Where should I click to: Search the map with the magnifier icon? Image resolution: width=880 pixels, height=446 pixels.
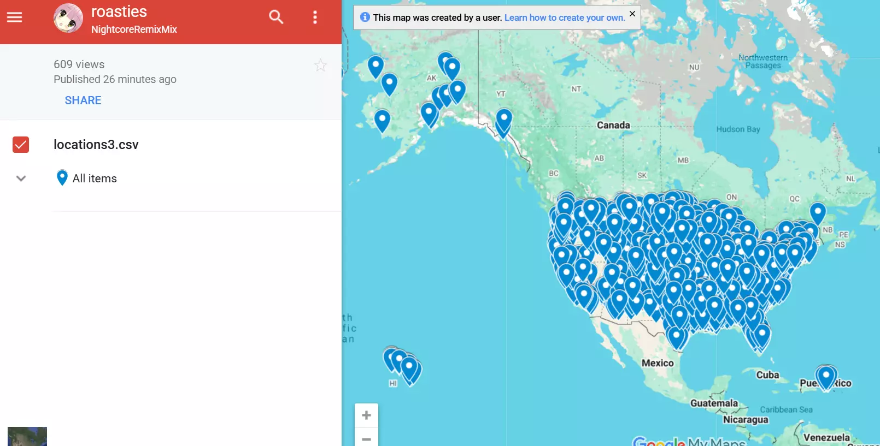pyautogui.click(x=276, y=17)
